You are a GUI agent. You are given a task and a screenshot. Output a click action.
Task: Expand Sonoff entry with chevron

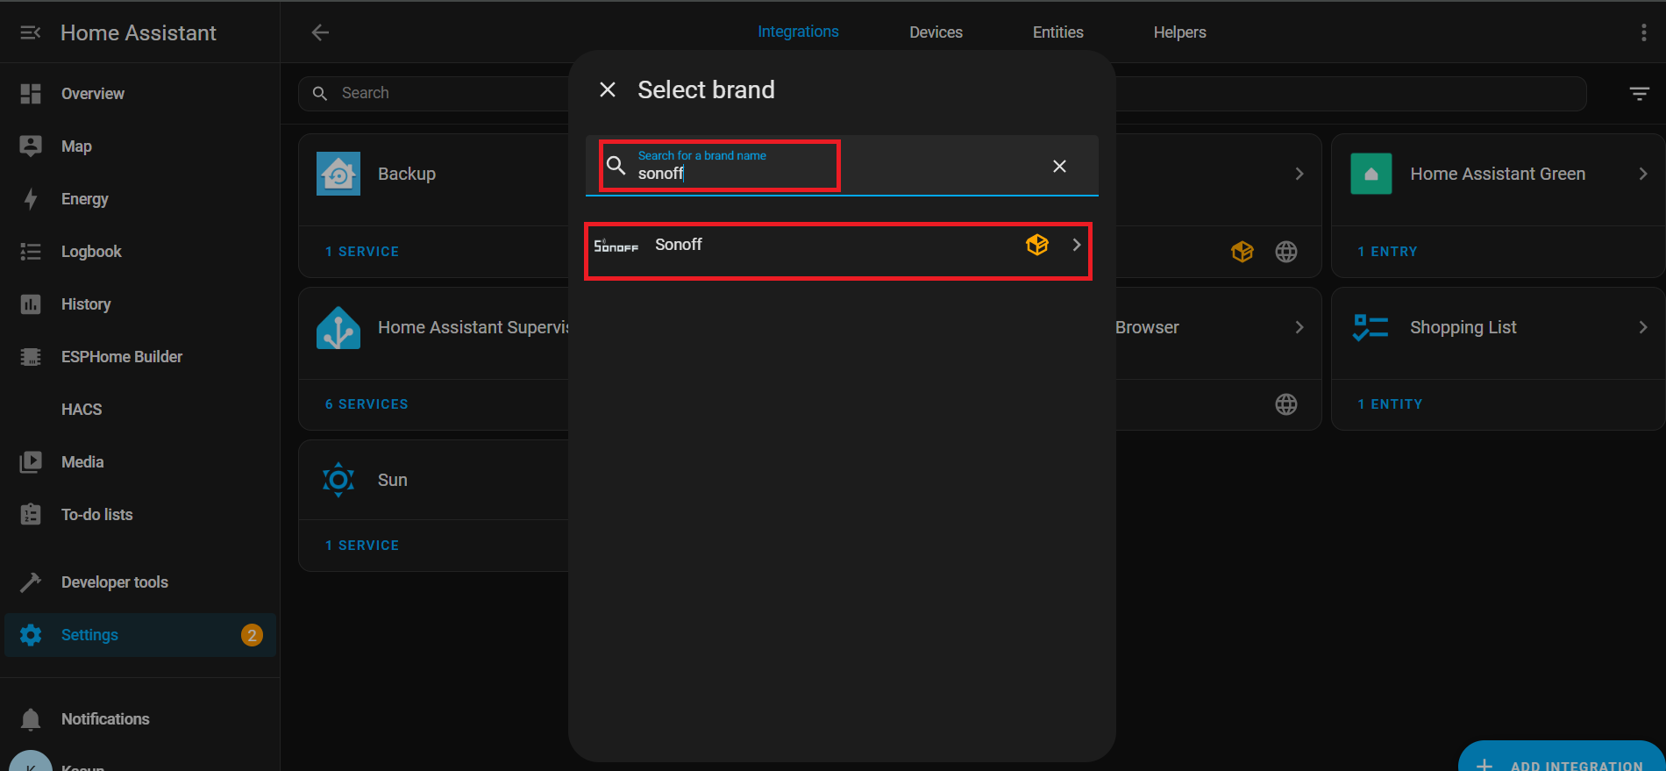click(x=1077, y=245)
